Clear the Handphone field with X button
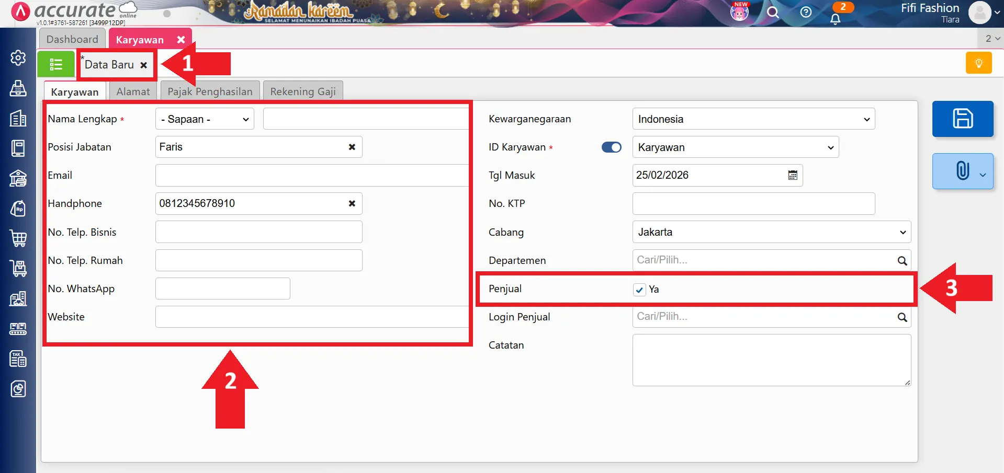The image size is (1004, 473). pyautogui.click(x=352, y=203)
